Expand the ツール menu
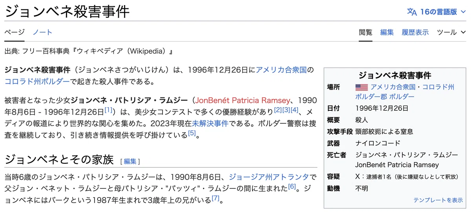This screenshot has width=471, height=212. (x=452, y=32)
